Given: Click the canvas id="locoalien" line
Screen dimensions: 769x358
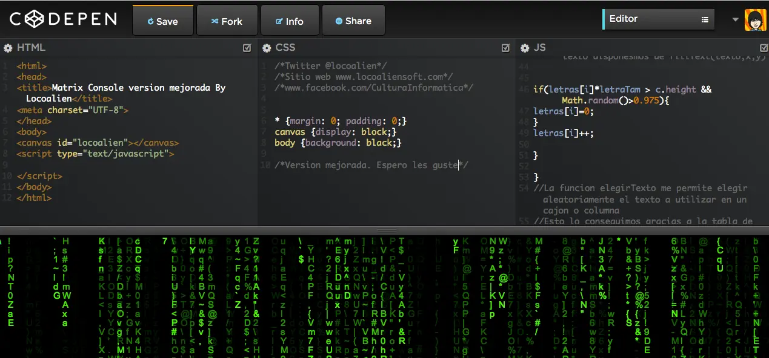Looking at the screenshot, I should click(98, 143).
